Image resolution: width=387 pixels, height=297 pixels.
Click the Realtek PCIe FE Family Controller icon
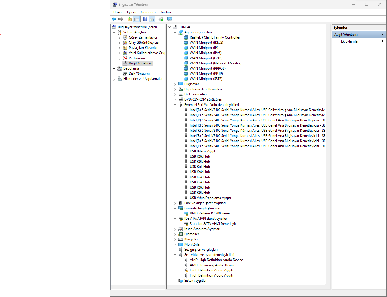(x=186, y=37)
